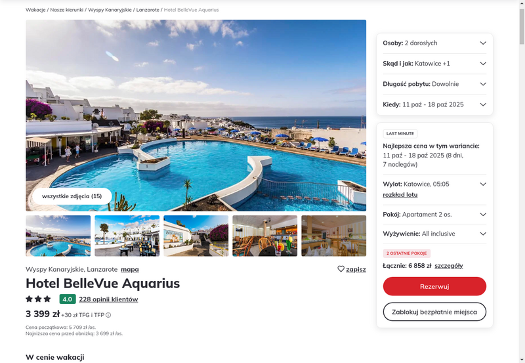Open the szczegóły price link

[449, 266]
